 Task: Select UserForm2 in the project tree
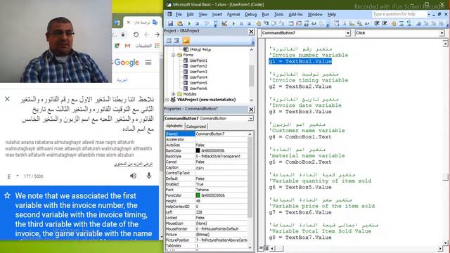[x=198, y=66]
